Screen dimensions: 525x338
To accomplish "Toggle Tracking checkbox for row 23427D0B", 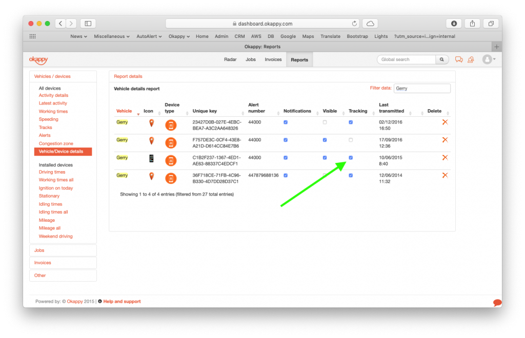I will pos(351,122).
